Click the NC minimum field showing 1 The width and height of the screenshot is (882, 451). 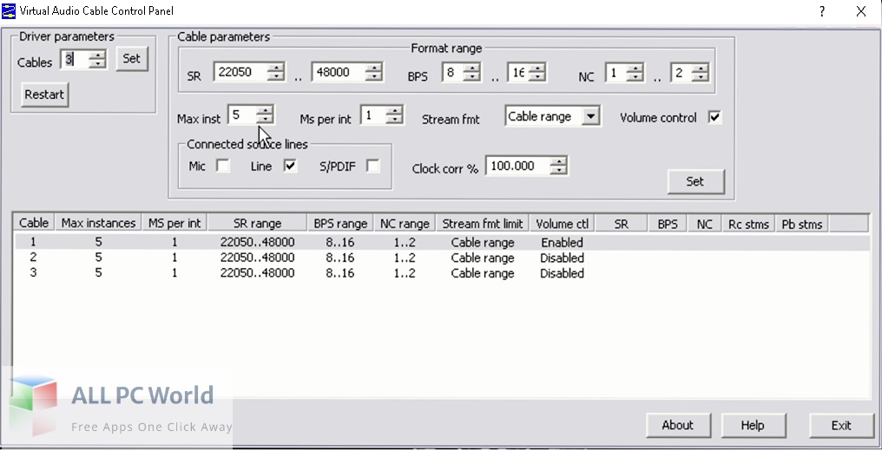tap(616, 72)
